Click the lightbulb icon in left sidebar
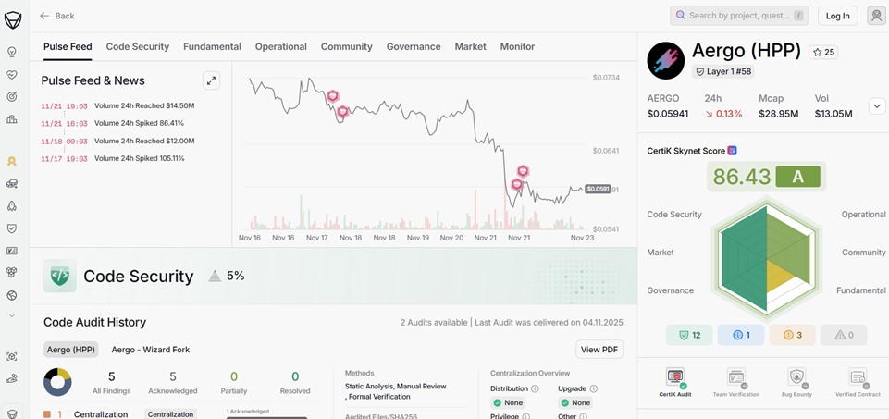The width and height of the screenshot is (889, 419). 12,53
